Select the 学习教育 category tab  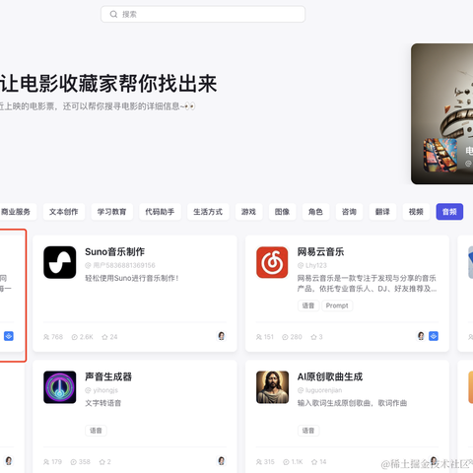point(111,212)
